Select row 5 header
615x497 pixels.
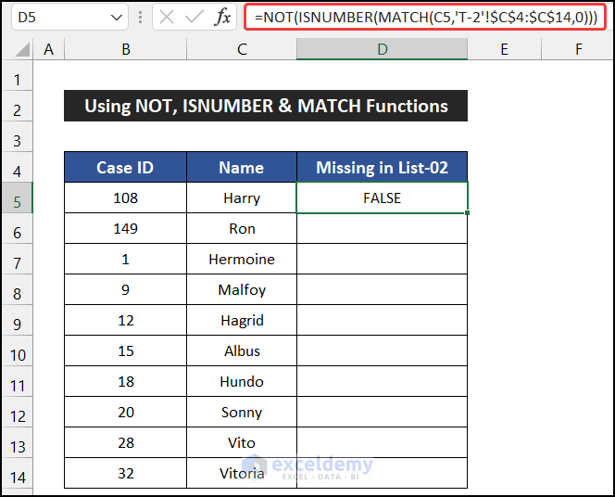(x=17, y=198)
